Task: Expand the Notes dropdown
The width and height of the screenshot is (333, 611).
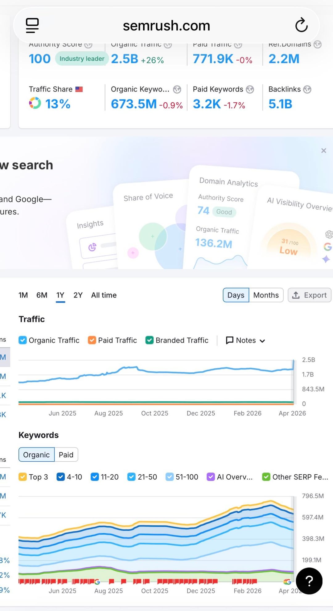Action: 245,340
